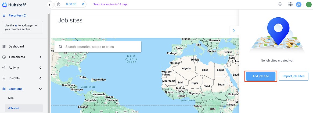313x113 pixels.
Task: Open the green user profile avatar
Action: [x=308, y=5]
